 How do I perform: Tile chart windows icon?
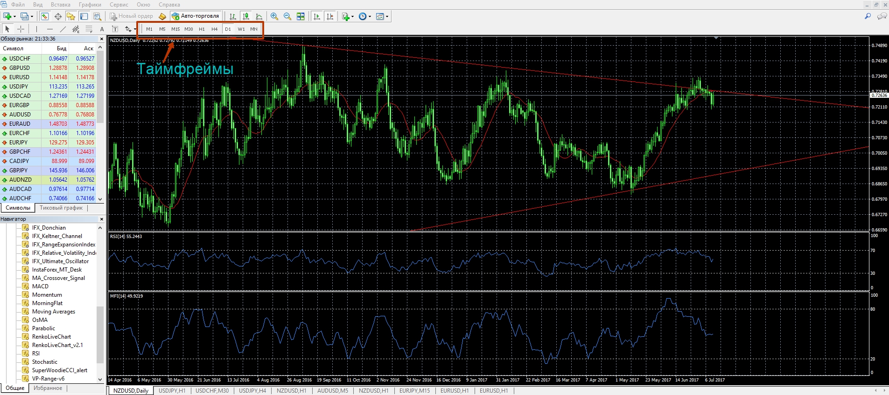[x=301, y=16]
